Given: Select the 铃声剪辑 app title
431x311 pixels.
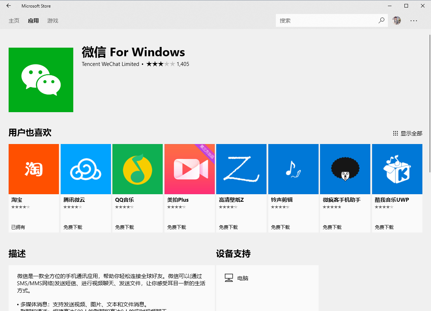Looking at the screenshot, I should [x=282, y=200].
